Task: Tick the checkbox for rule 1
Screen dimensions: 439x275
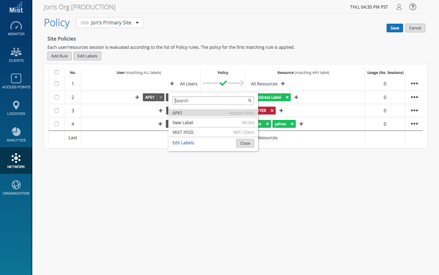Action: coord(57,84)
